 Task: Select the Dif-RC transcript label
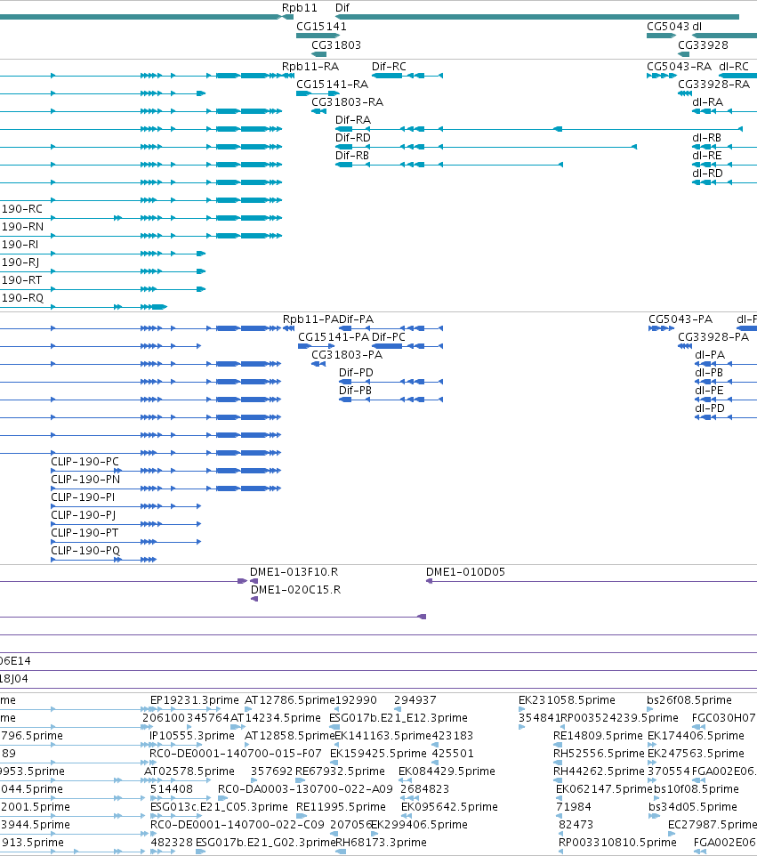389,66
